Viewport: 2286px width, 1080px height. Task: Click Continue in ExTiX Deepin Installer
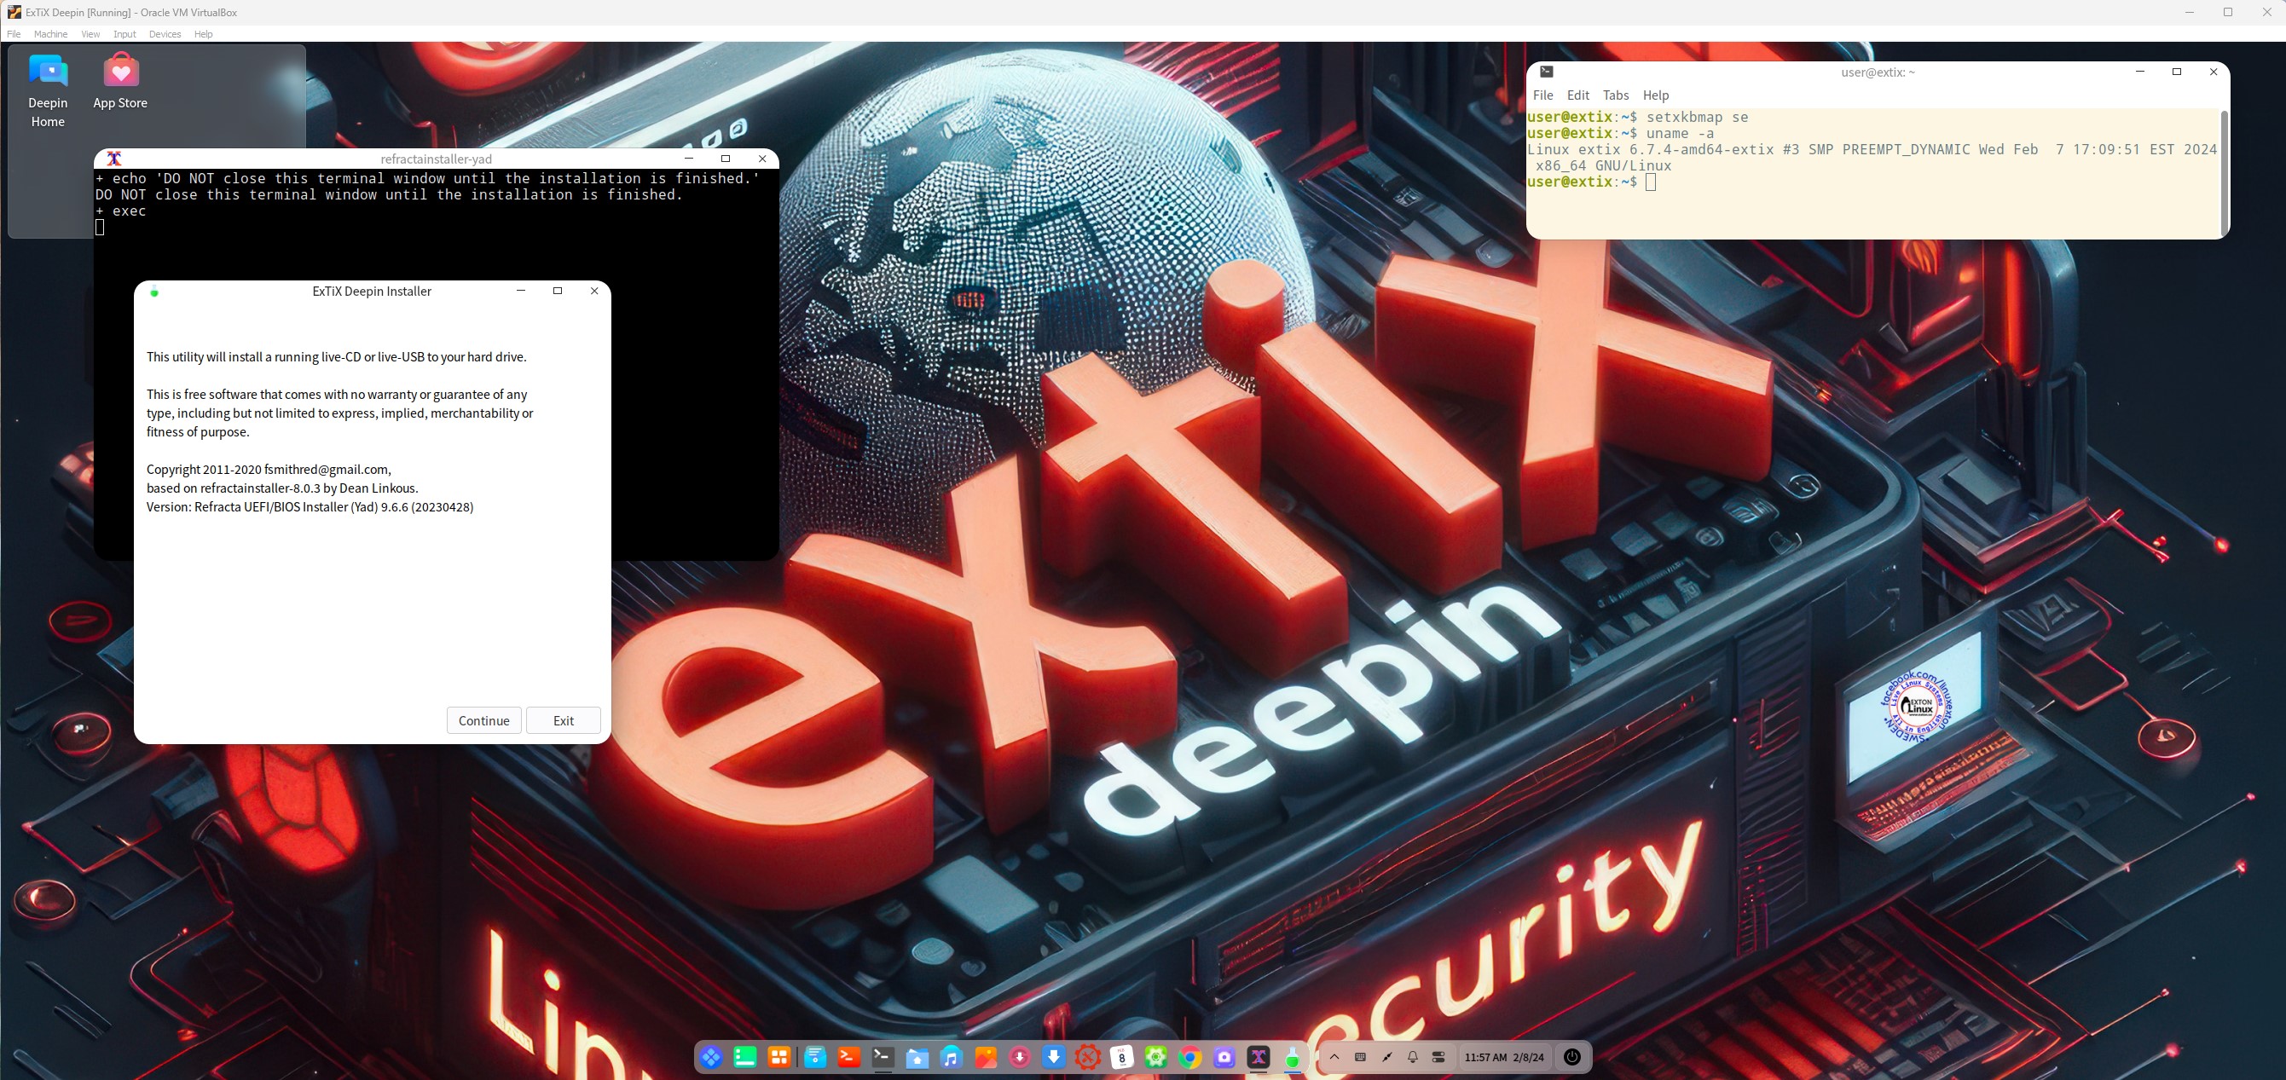483,720
